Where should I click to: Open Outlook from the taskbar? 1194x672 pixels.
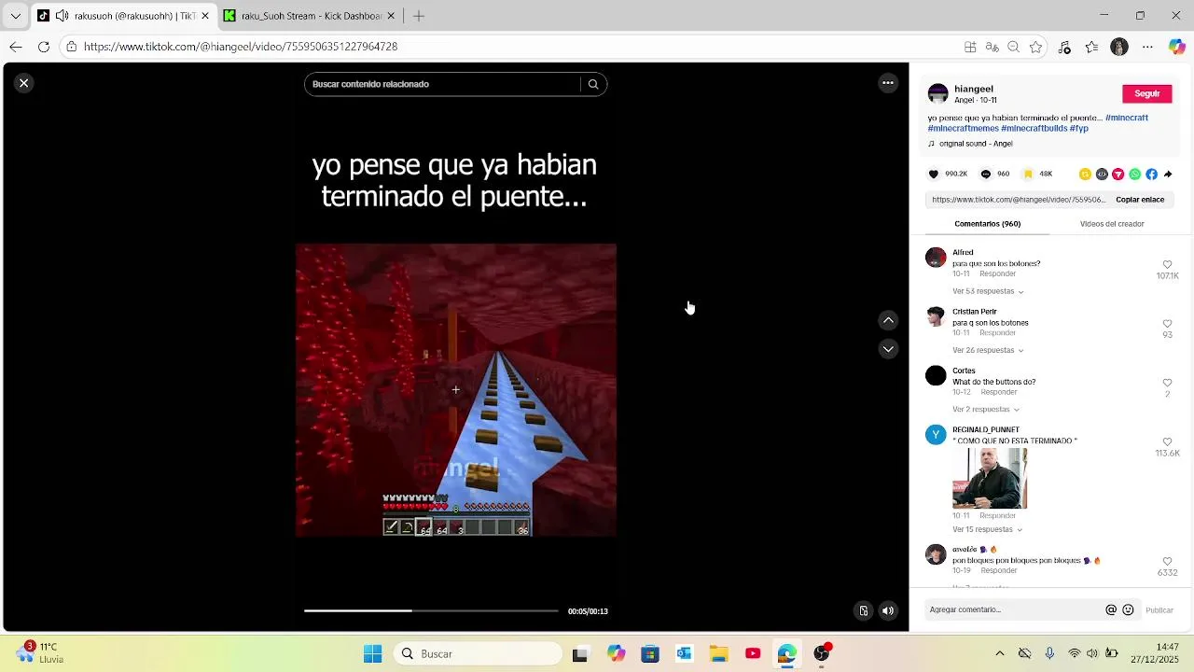684,653
